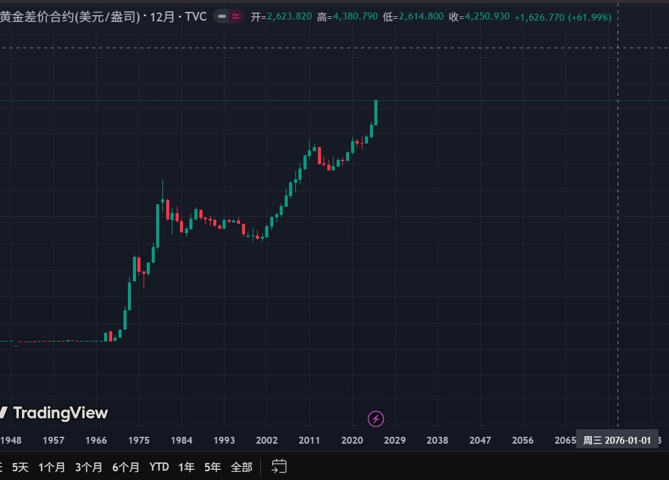
Task: Select the 1个月 time range
Action: [51, 467]
